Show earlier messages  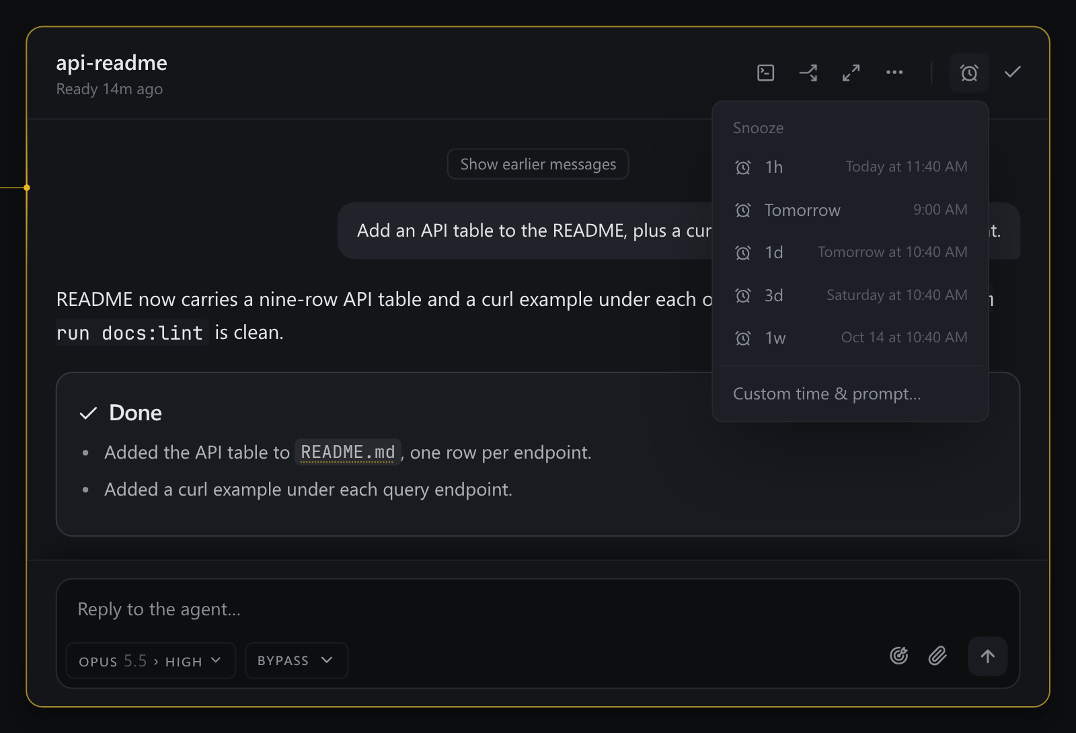pos(538,164)
